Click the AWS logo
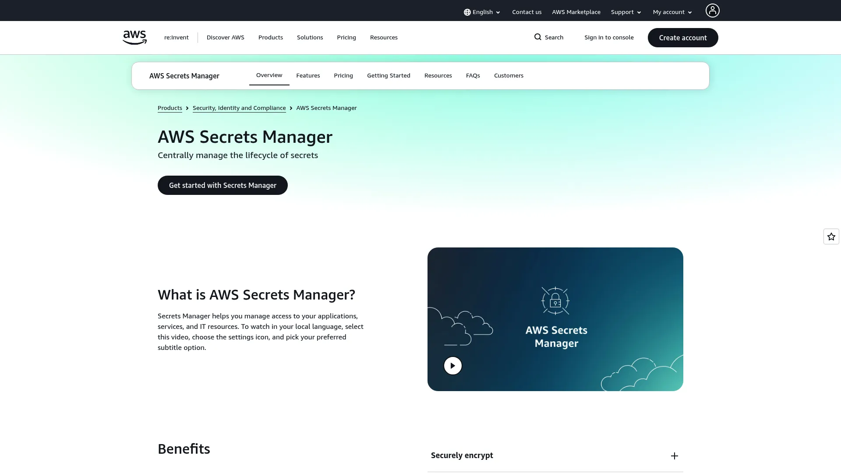Viewport: 841px width, 473px height. click(x=134, y=38)
